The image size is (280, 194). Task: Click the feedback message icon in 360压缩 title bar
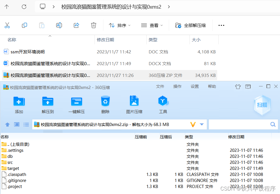248,87
